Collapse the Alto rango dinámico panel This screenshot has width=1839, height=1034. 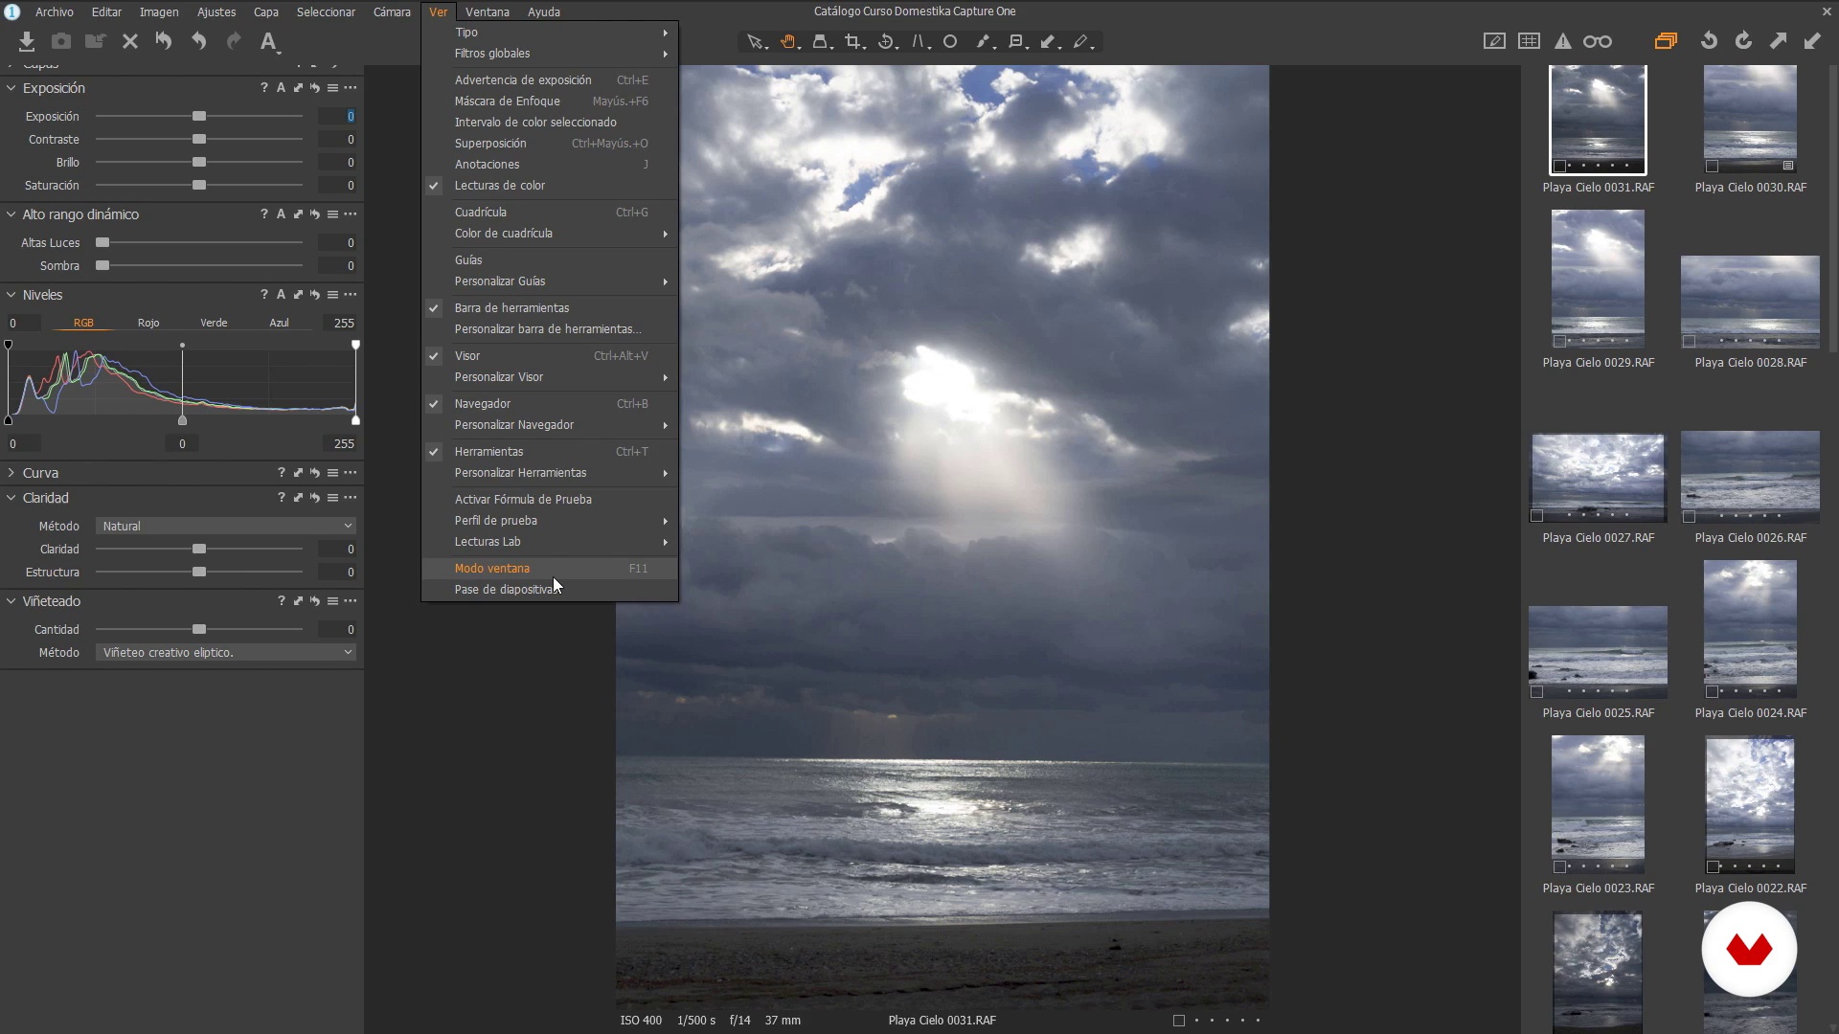pos(11,214)
